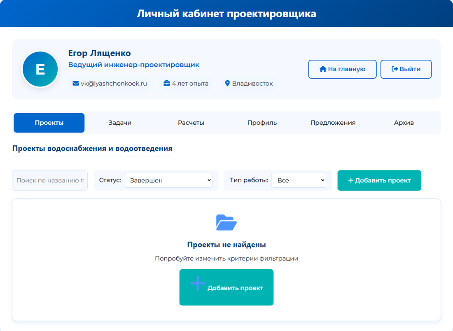Viewport: 453px width, 331px height.
Task: Click the exit arrow icon in Выйти button
Action: pos(395,69)
